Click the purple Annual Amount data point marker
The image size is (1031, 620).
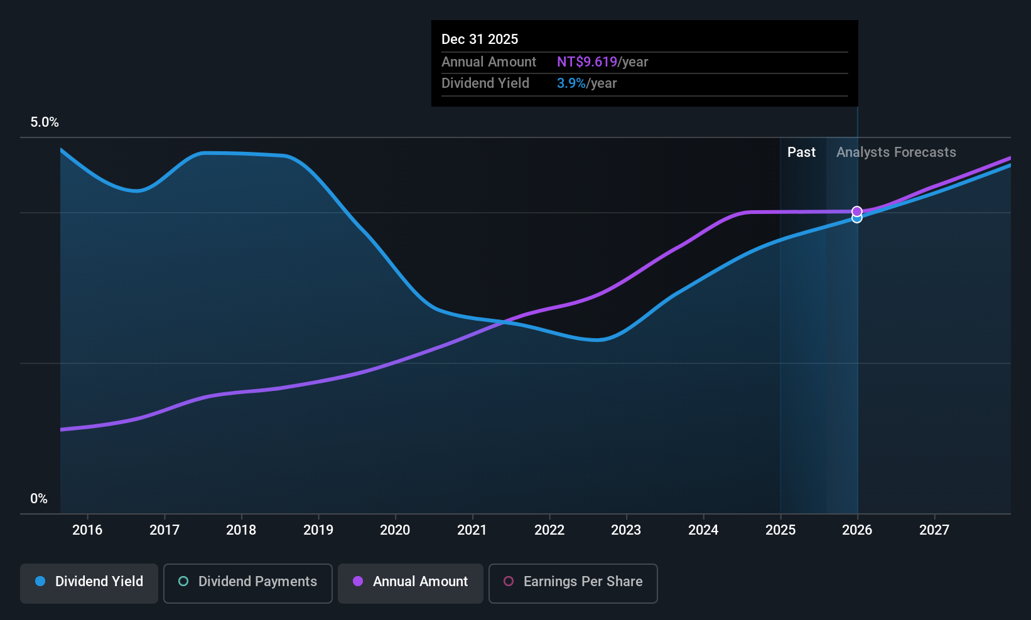[856, 211]
